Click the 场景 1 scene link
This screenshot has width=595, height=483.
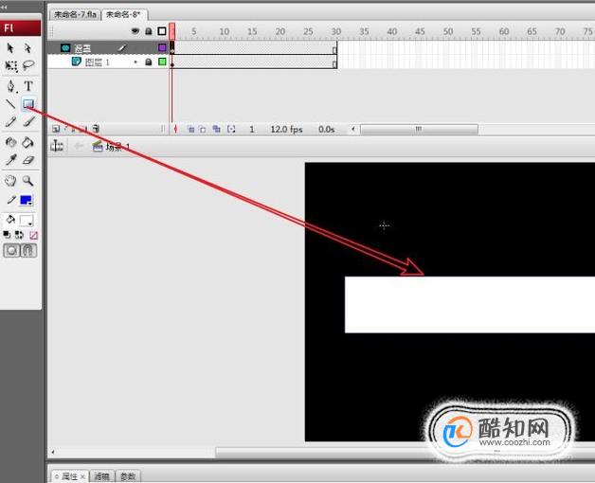[x=117, y=147]
